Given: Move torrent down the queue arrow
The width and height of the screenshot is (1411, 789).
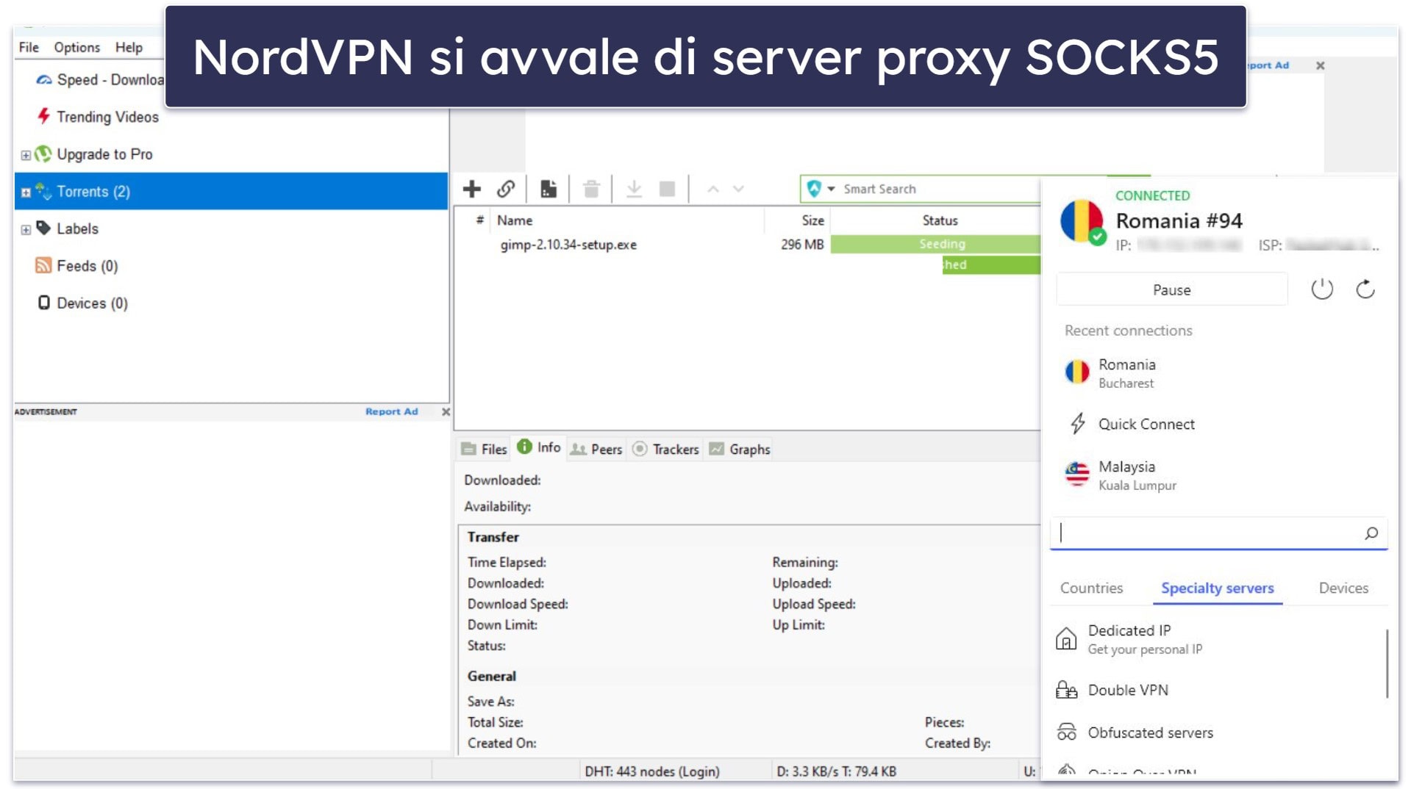Looking at the screenshot, I should tap(738, 189).
